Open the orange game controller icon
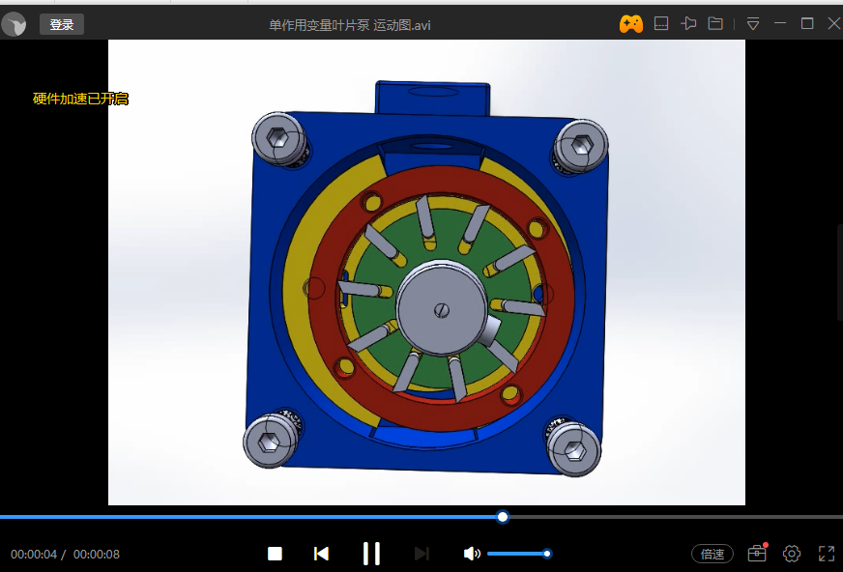 630,24
